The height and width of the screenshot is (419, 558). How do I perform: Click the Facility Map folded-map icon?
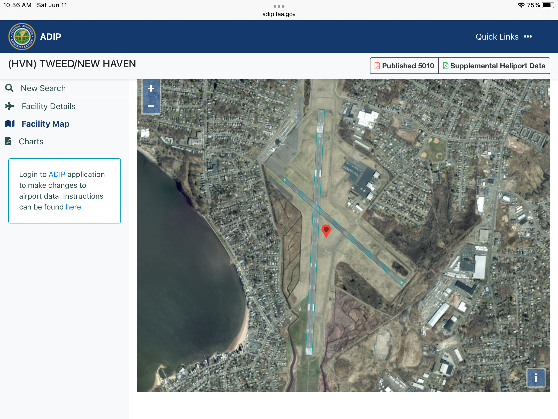[10, 124]
